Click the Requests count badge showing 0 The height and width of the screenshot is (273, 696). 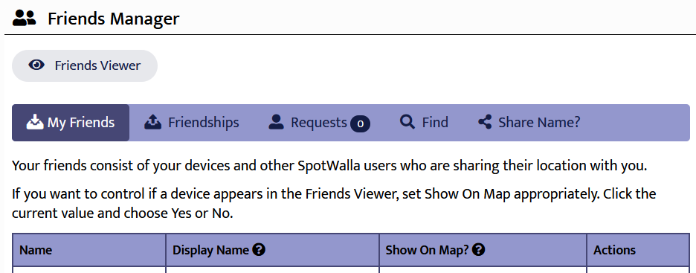click(360, 123)
